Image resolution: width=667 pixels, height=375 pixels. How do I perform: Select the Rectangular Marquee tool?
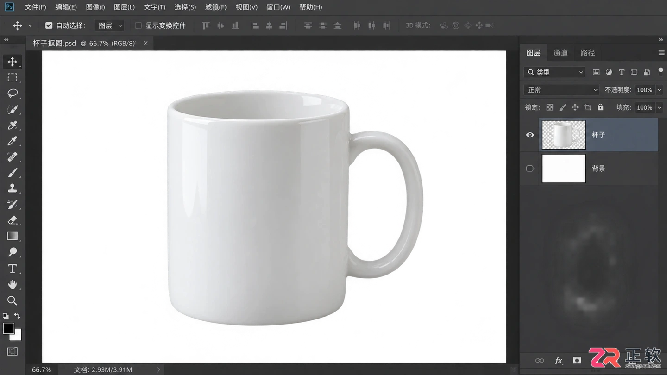(x=13, y=77)
